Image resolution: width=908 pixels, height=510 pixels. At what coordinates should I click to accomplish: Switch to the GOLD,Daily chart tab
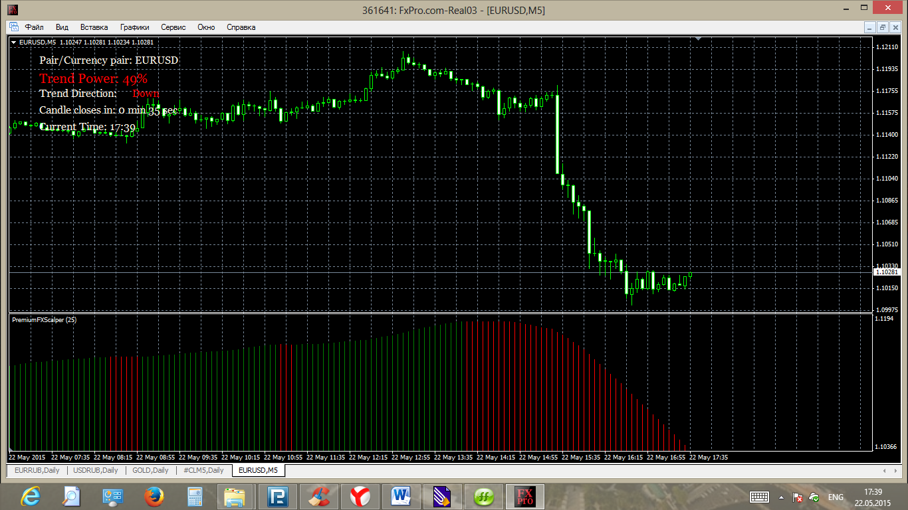click(x=150, y=470)
